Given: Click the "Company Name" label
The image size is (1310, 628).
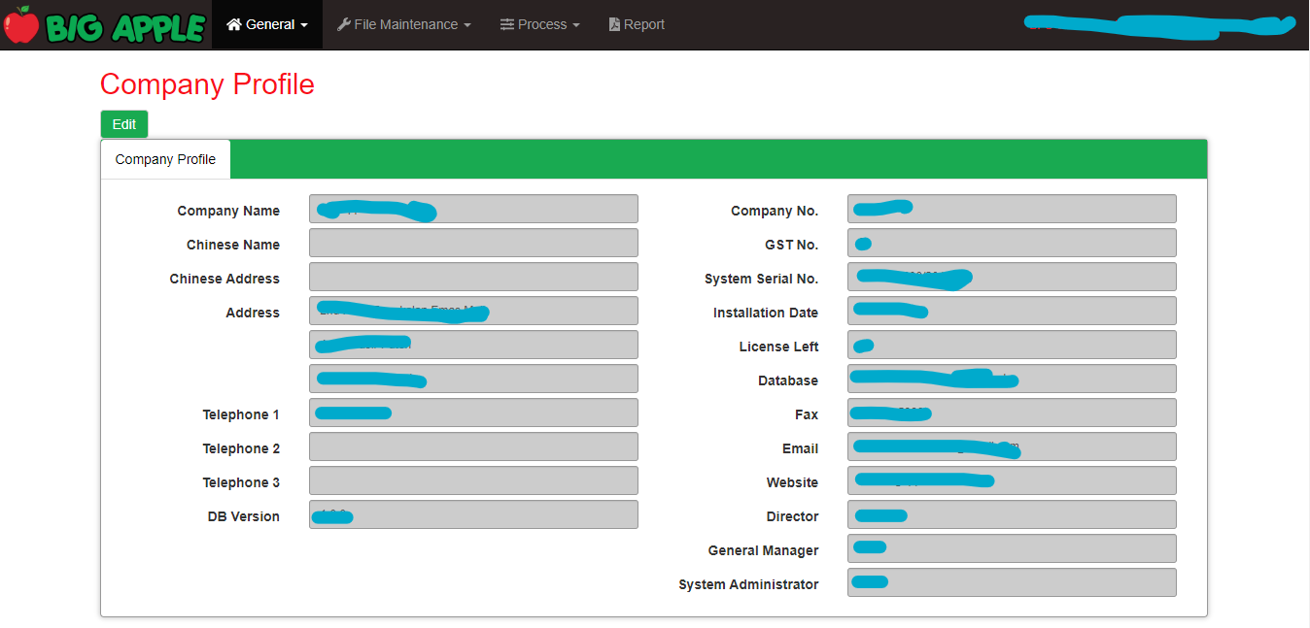Looking at the screenshot, I should coord(228,211).
